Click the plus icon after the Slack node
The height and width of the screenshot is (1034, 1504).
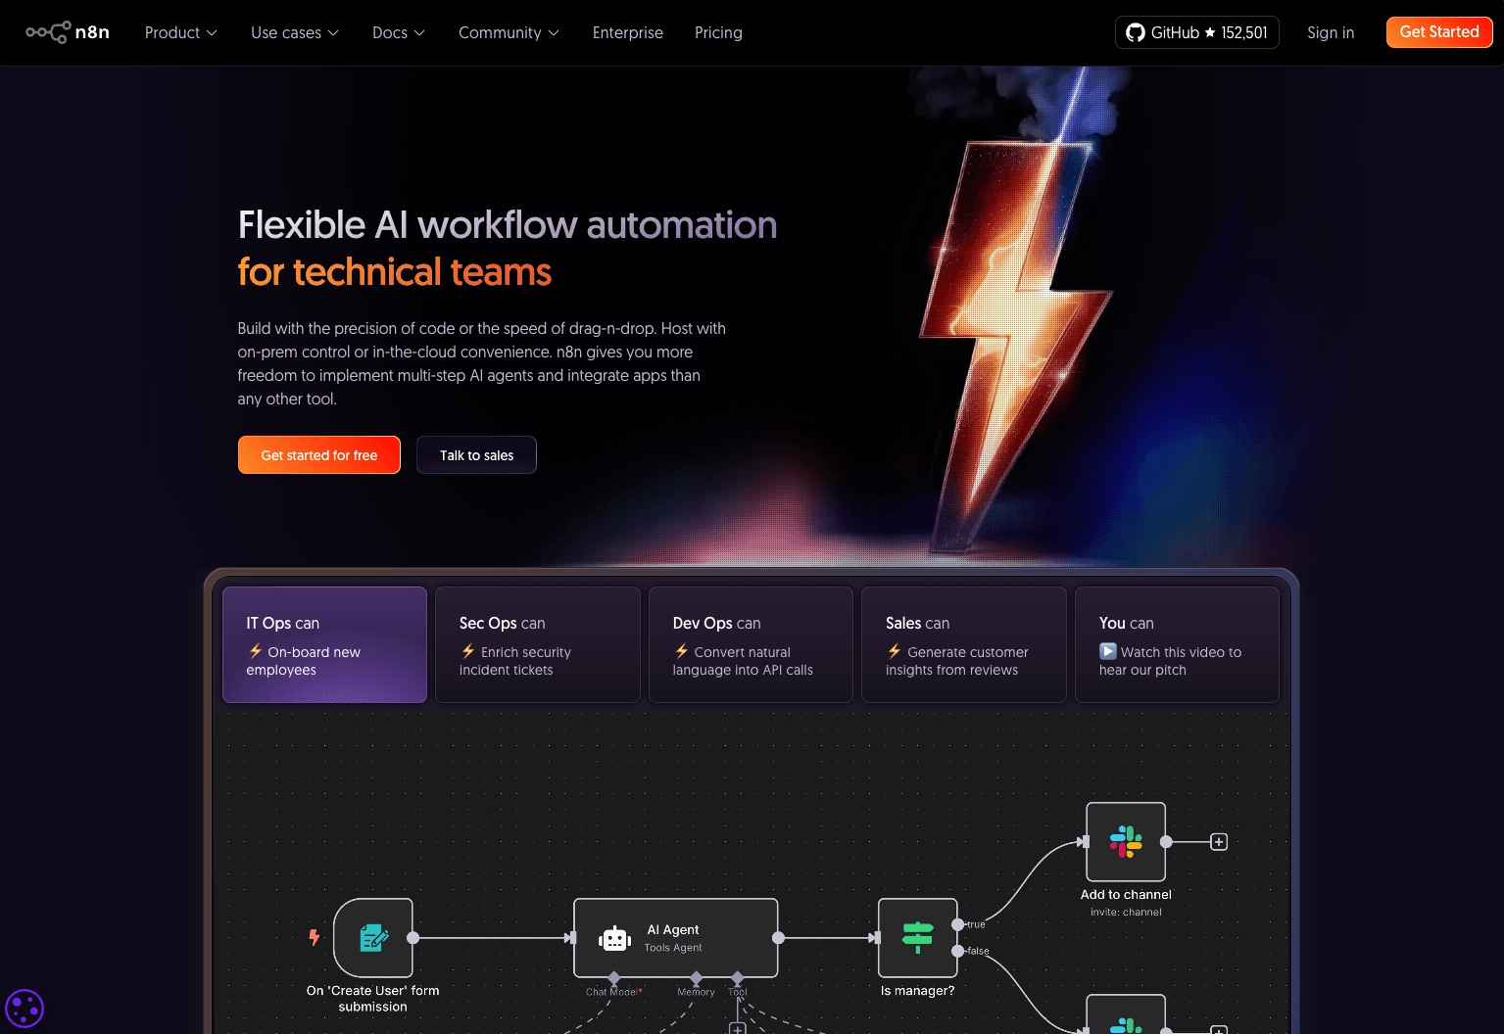coord(1218,841)
